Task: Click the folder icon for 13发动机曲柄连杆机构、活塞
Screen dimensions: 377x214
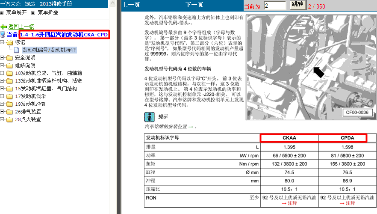Action: pos(9,81)
